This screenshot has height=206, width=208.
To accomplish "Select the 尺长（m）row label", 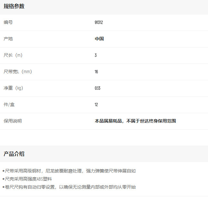I will point(13,55).
